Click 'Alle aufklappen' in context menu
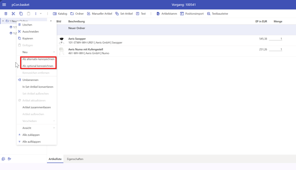Screen dimensions: 296x170 (31, 142)
